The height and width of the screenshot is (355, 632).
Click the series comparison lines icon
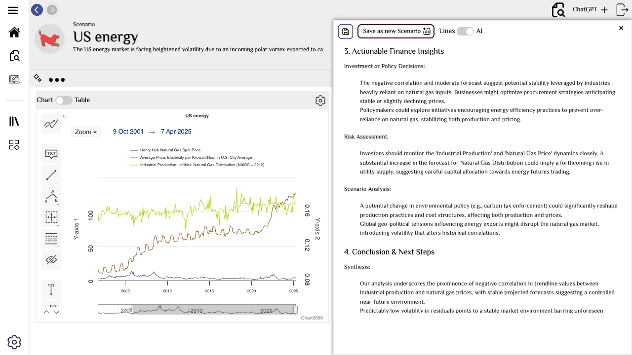pos(51,124)
